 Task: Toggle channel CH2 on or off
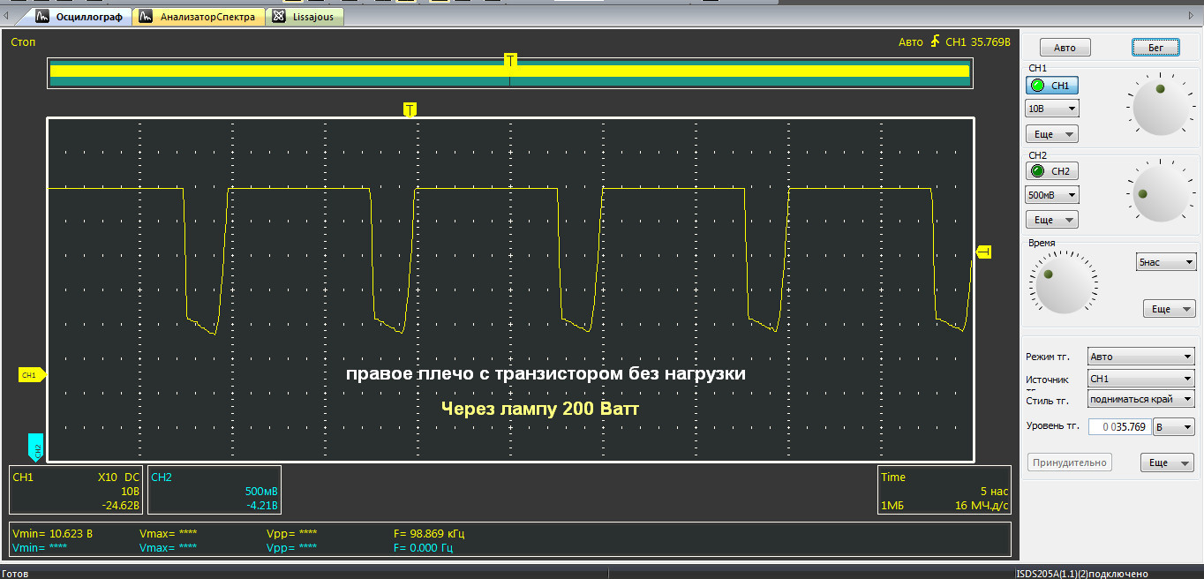click(x=1051, y=171)
